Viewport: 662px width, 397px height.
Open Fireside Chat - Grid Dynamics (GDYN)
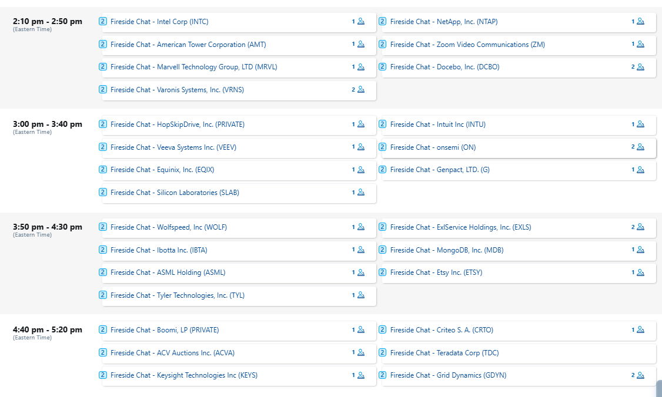tap(448, 375)
